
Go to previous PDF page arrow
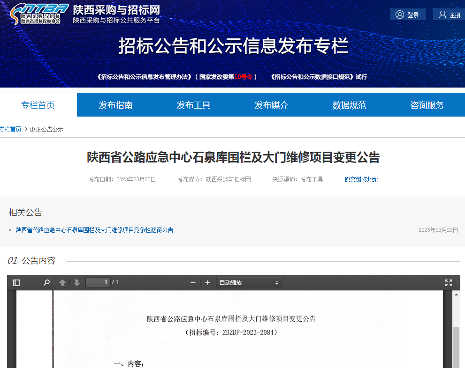pos(62,283)
